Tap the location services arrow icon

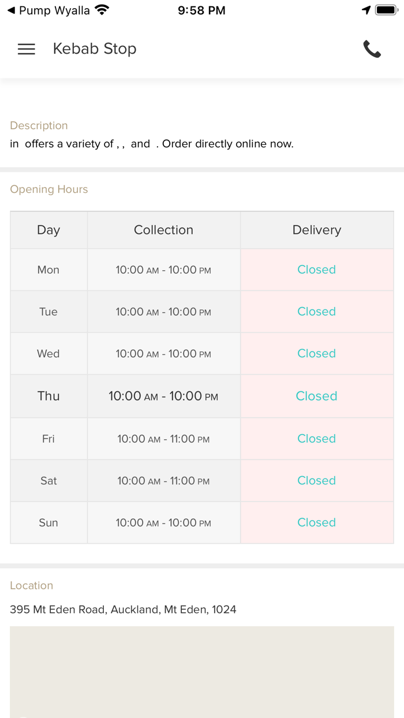click(366, 10)
